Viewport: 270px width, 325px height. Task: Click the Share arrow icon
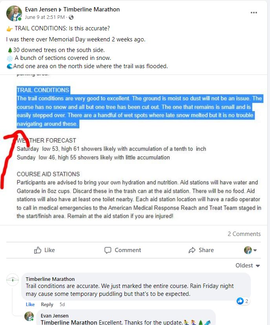[192, 250]
